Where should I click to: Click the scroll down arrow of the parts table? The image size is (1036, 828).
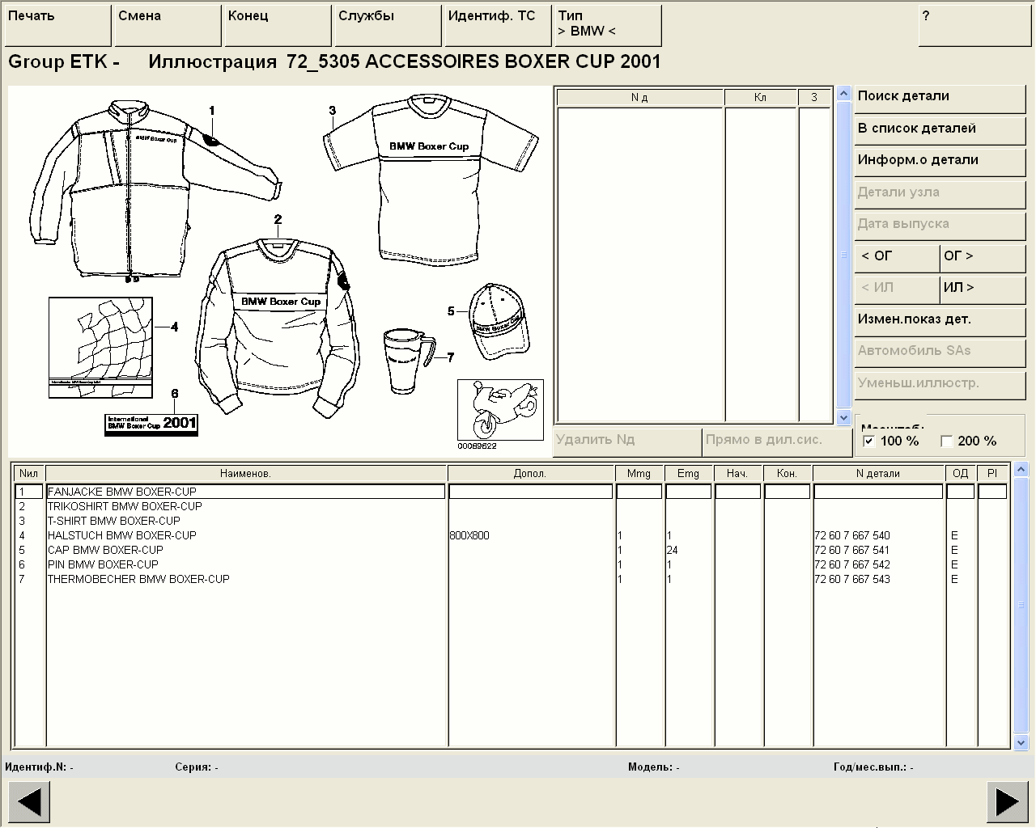[x=1021, y=742]
